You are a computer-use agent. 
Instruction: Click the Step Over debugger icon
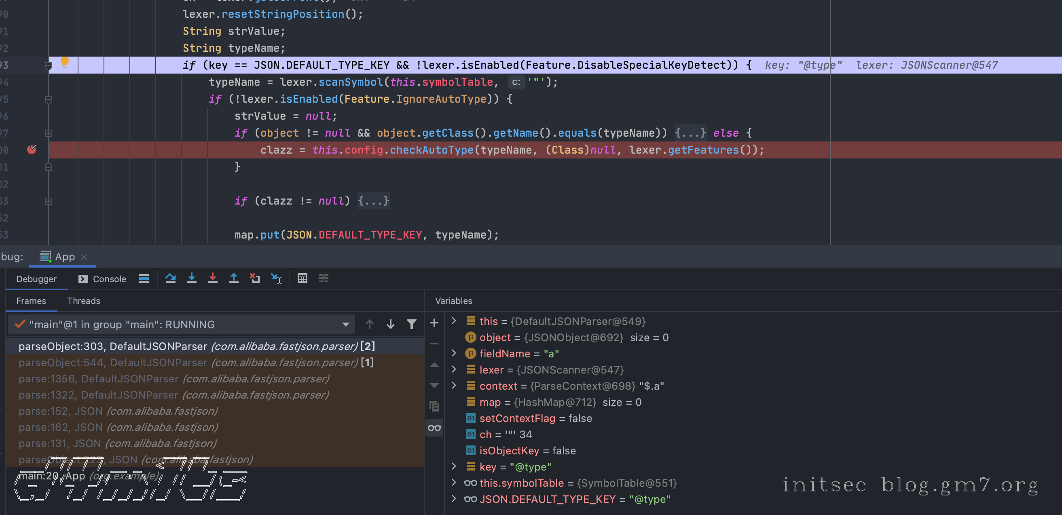170,279
